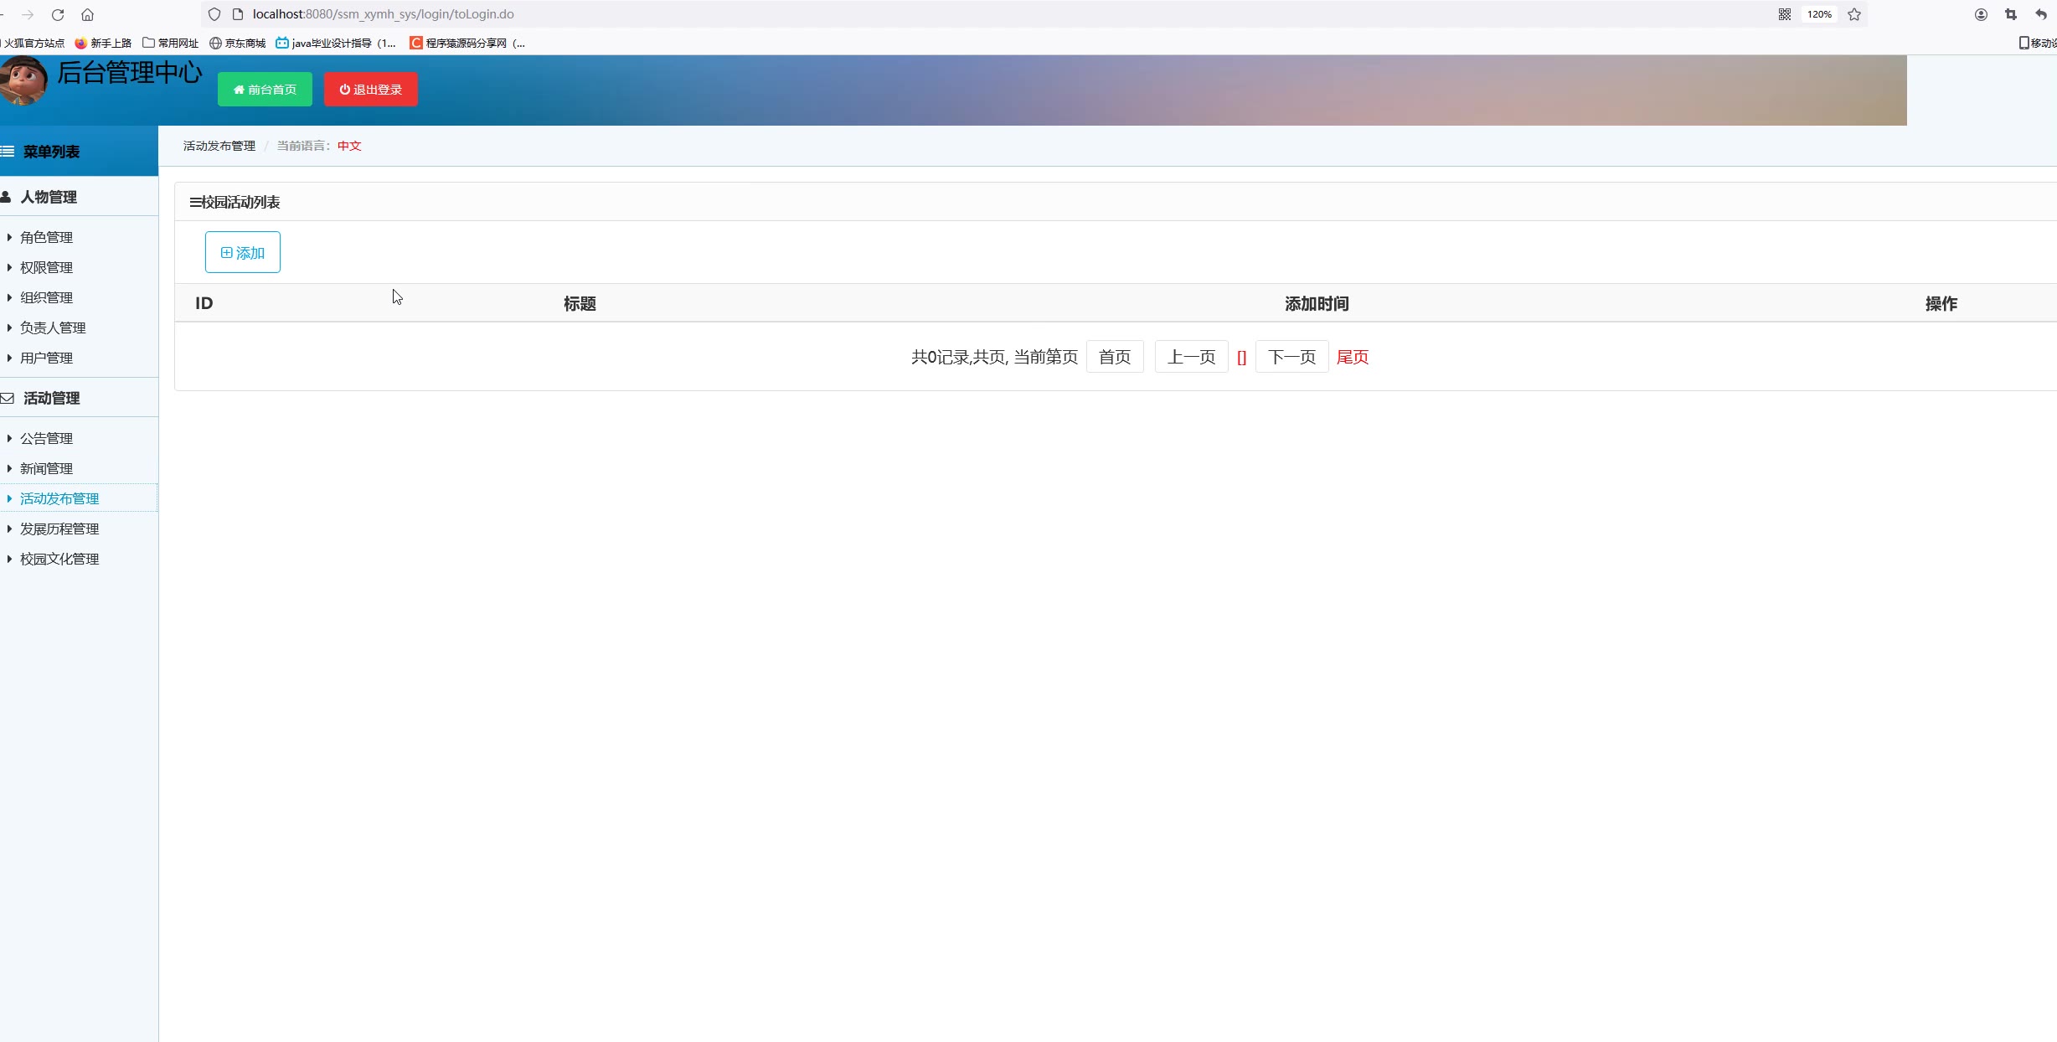Click 活动发布管理 breadcrumb
The height and width of the screenshot is (1042, 2057).
coord(219,146)
